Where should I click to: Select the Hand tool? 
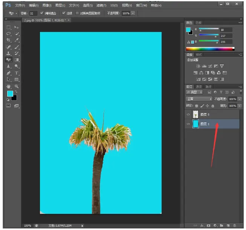tap(9, 86)
